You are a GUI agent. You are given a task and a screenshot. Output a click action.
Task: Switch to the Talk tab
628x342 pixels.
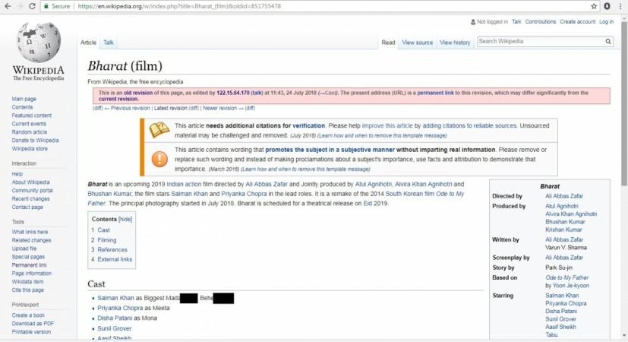108,43
